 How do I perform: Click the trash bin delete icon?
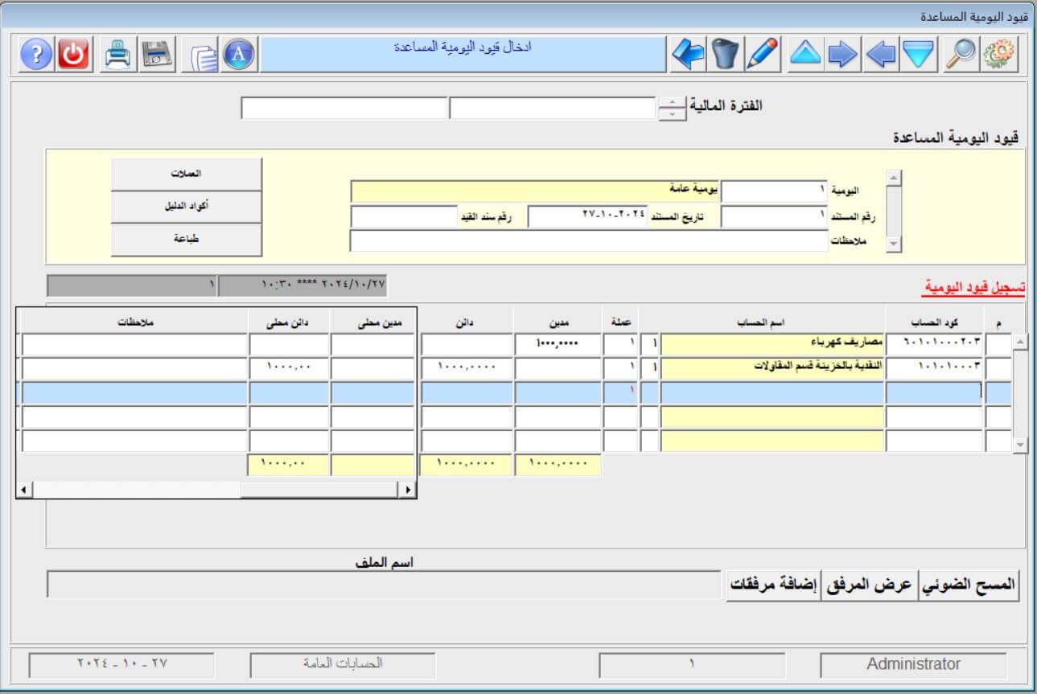[725, 54]
